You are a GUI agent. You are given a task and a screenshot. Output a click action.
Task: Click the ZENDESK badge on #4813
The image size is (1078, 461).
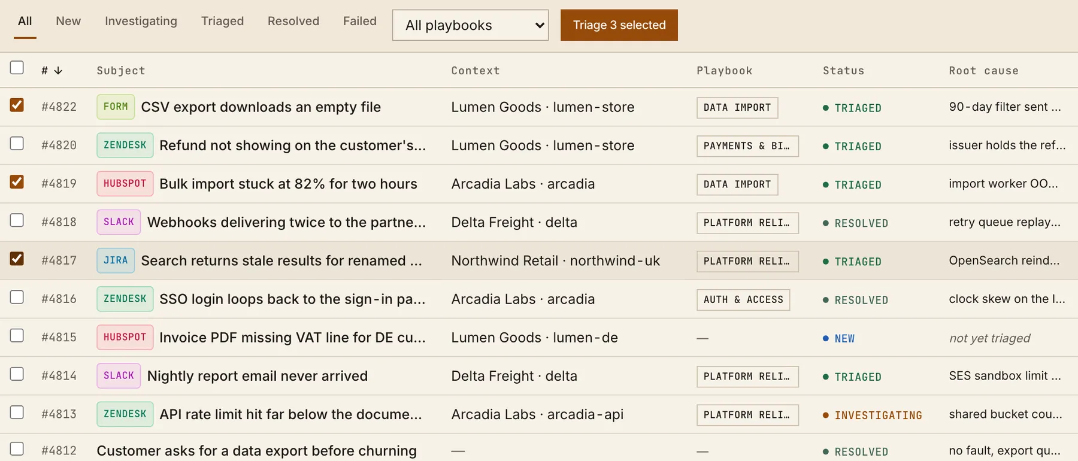pyautogui.click(x=125, y=414)
